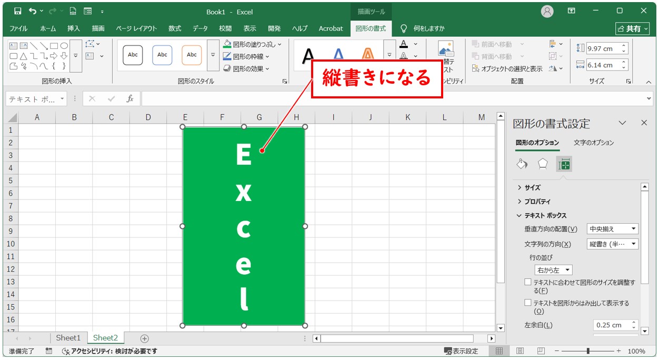Select the right arrow shape
The image size is (659, 360).
pos(54,56)
